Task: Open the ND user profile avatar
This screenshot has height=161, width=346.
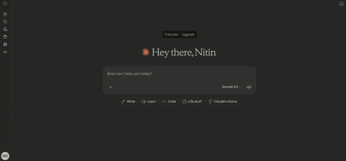Action: [5, 156]
